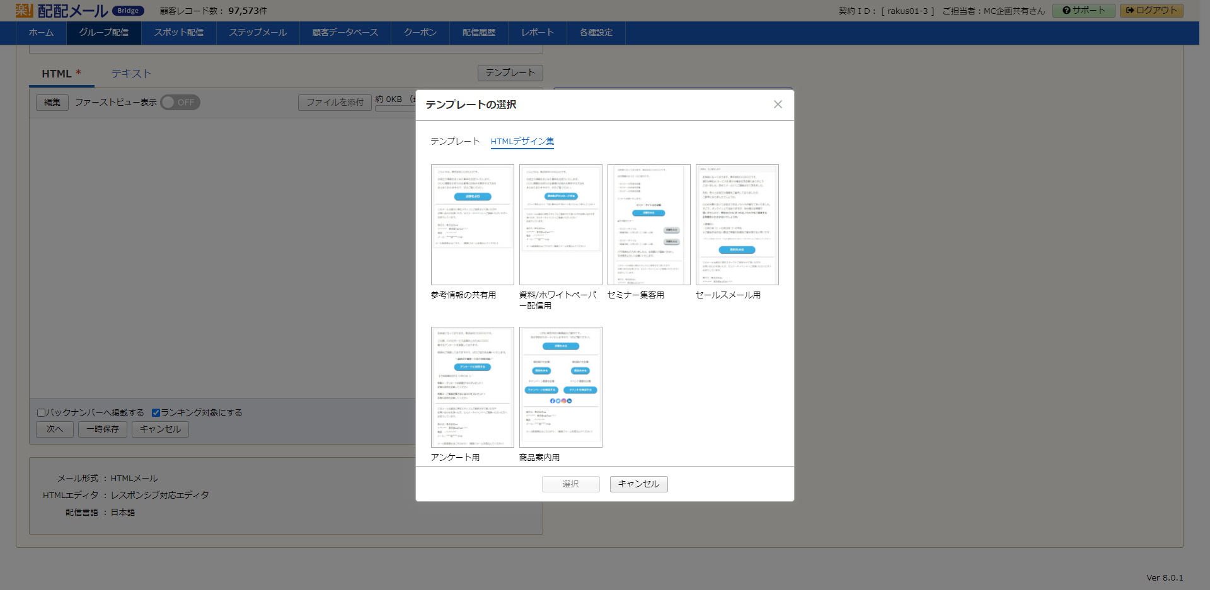Select the セミナー集客用 design thumbnail

[x=648, y=225]
